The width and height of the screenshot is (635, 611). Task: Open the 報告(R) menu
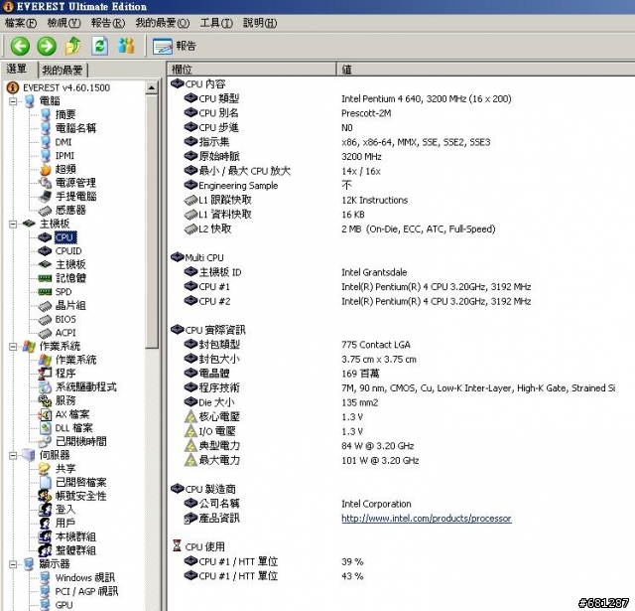[108, 23]
